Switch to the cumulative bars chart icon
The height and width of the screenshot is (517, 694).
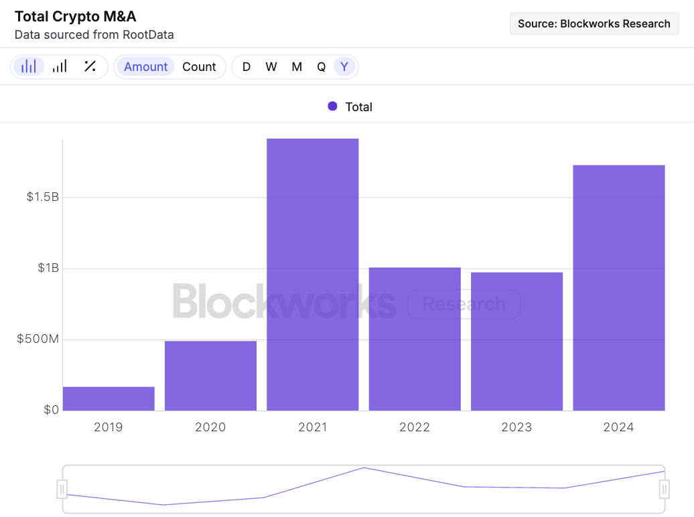(x=60, y=66)
